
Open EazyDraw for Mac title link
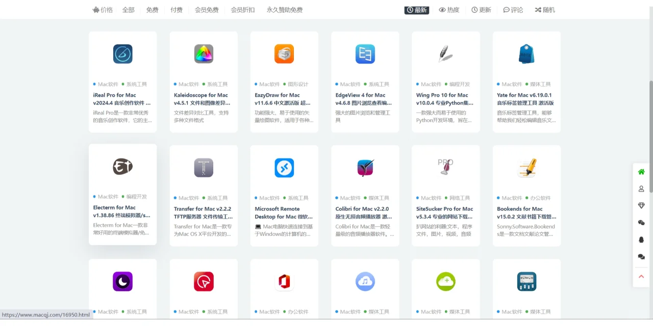click(283, 99)
